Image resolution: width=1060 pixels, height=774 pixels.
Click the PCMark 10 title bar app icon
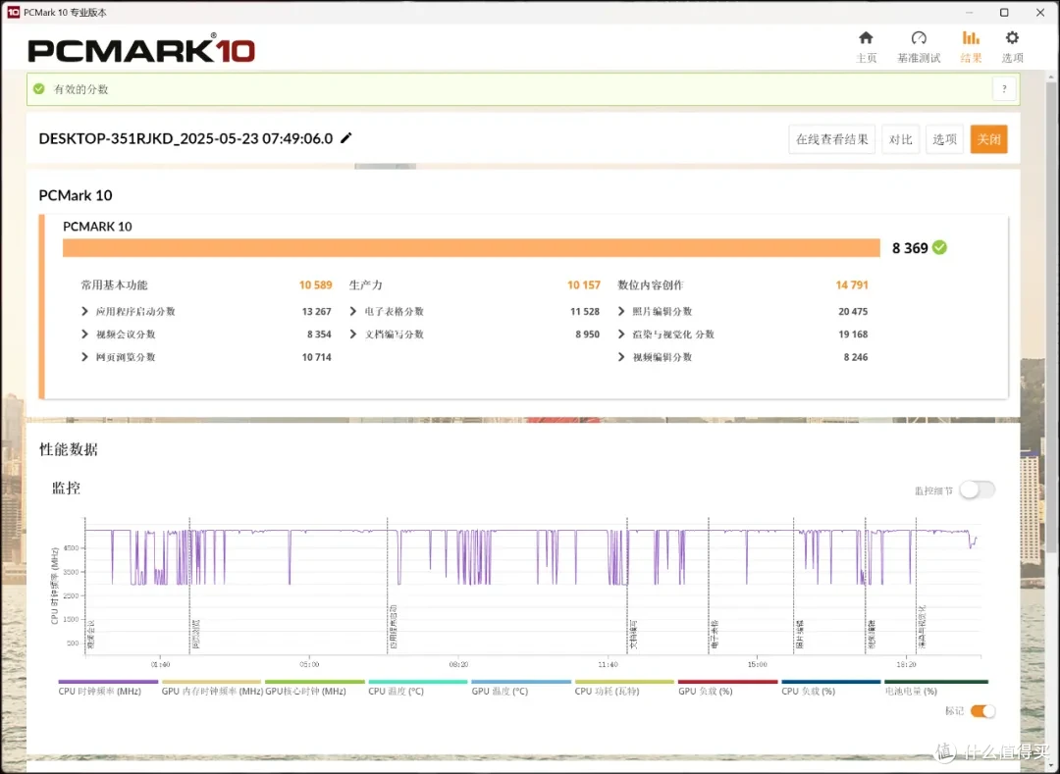point(13,12)
